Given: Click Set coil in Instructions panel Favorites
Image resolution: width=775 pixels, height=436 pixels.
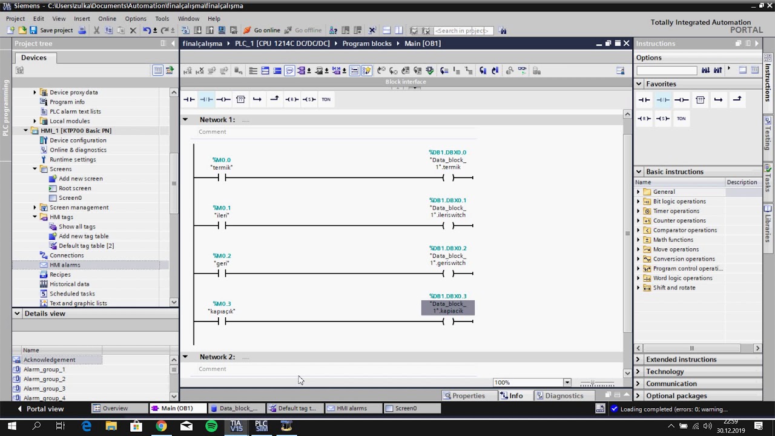Looking at the screenshot, I should pos(662,119).
